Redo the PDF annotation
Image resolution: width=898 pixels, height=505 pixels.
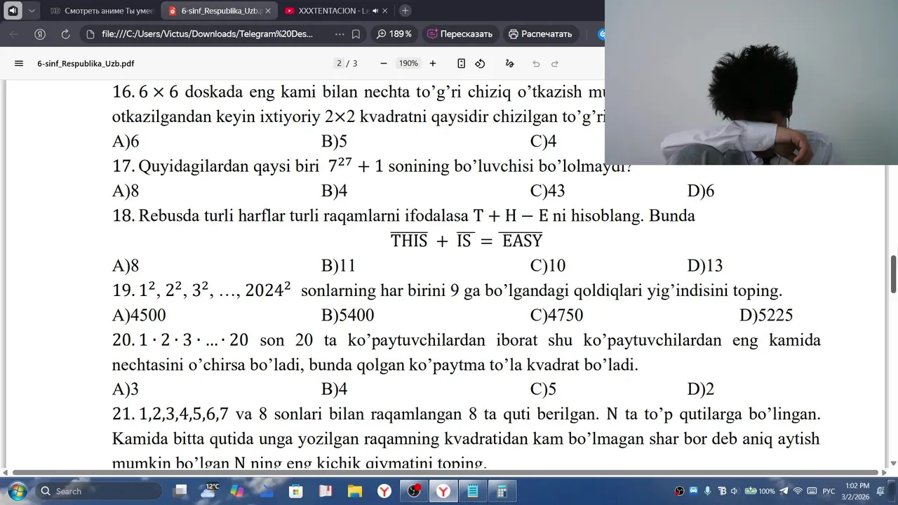(x=555, y=63)
